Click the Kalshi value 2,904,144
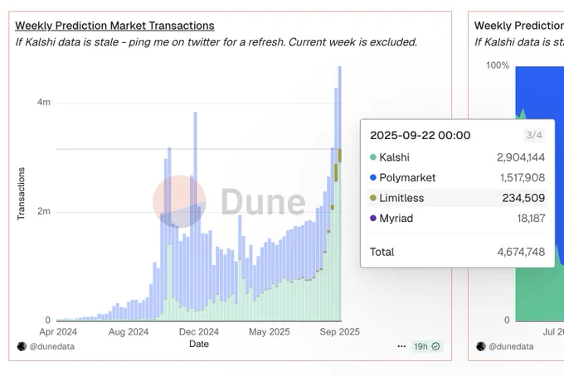Screen dimensions: 564x376 click(521, 157)
